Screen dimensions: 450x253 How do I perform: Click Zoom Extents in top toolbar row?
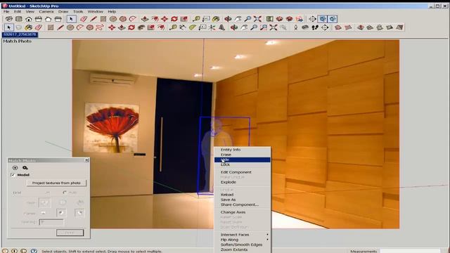(257, 19)
